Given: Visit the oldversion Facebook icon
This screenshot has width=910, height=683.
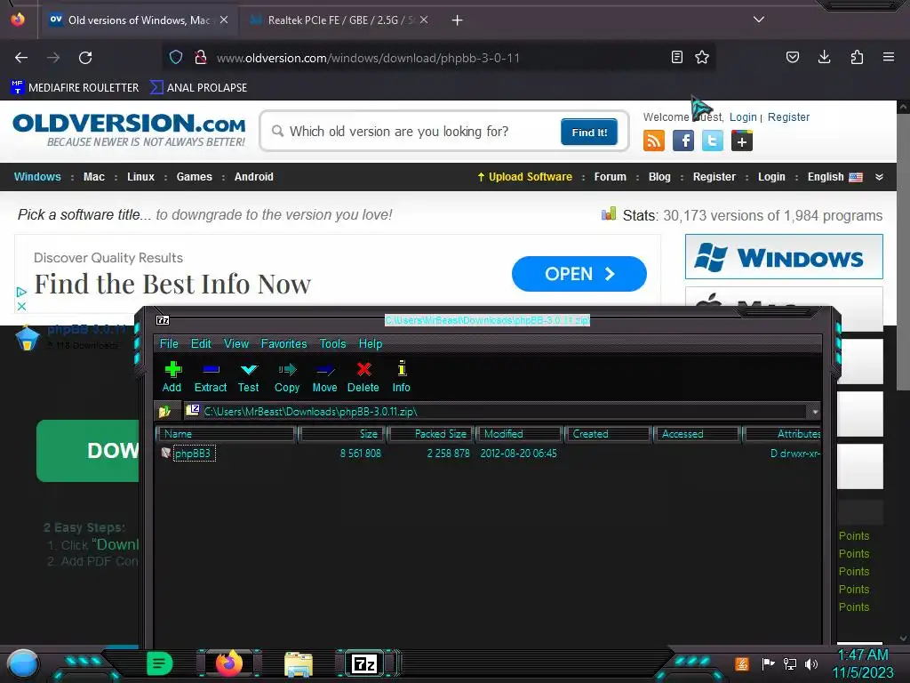Looking at the screenshot, I should (x=683, y=141).
